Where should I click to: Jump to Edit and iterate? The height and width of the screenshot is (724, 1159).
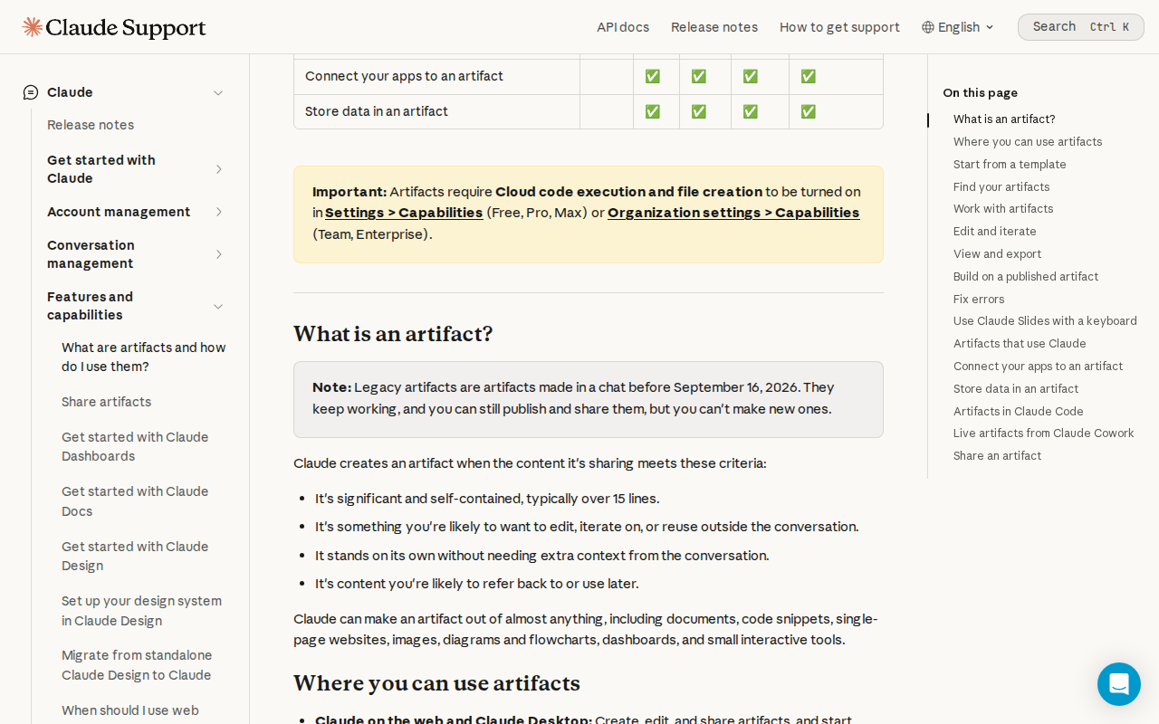click(995, 232)
